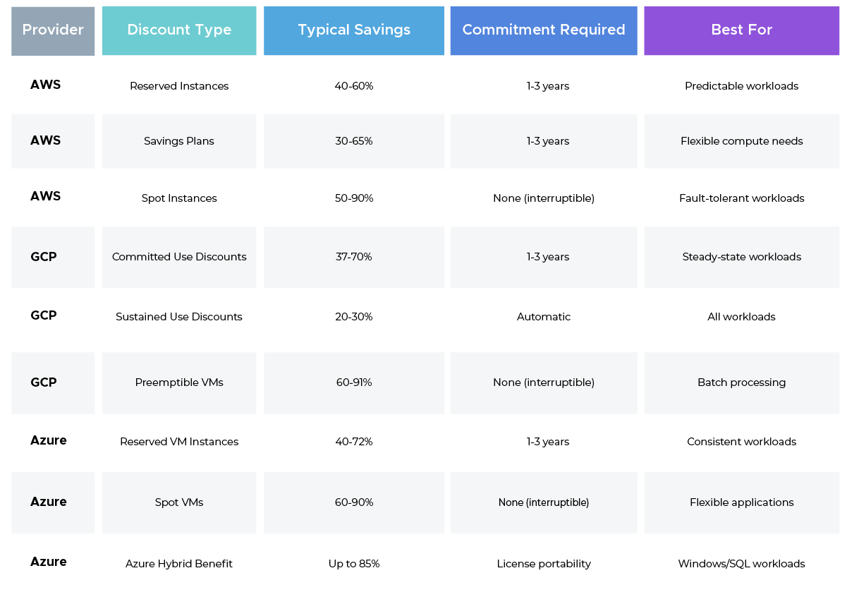847x597 pixels.
Task: Select the AWS Reserved Instances row
Action: click(178, 85)
